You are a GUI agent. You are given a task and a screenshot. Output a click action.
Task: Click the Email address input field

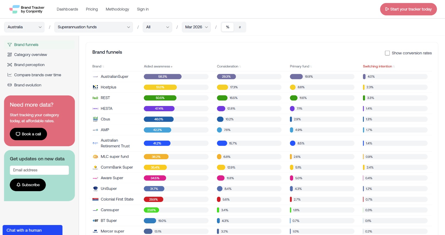point(39,170)
